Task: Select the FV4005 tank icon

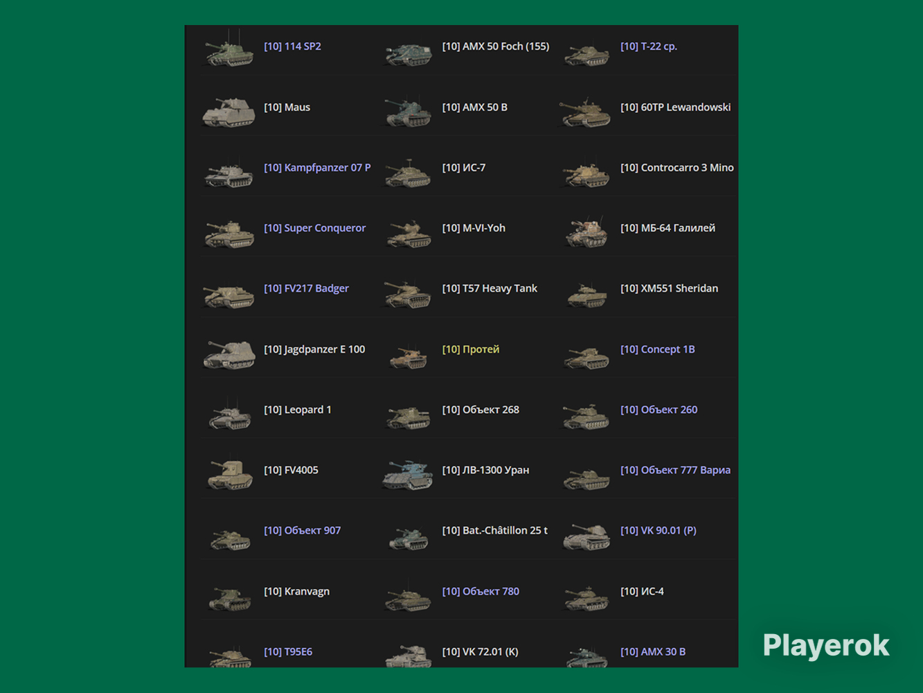Action: pyautogui.click(x=229, y=474)
